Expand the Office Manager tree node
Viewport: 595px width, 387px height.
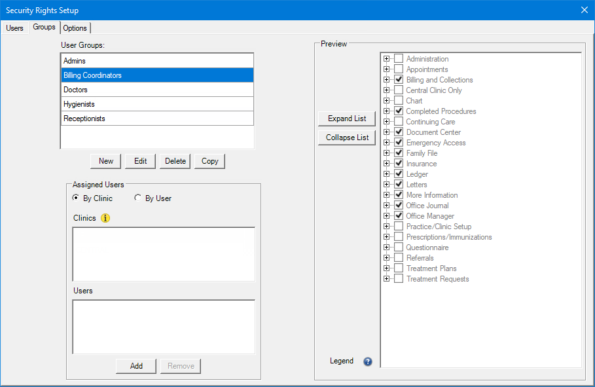[386, 216]
